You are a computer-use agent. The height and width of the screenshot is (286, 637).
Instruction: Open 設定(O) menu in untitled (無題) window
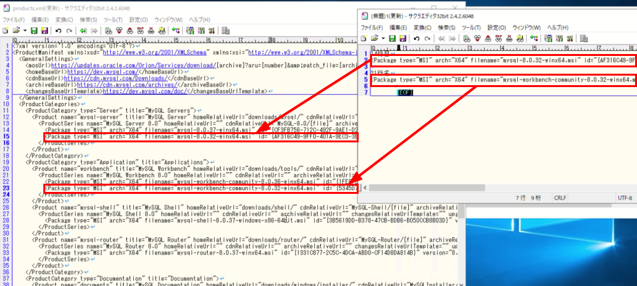click(x=497, y=27)
